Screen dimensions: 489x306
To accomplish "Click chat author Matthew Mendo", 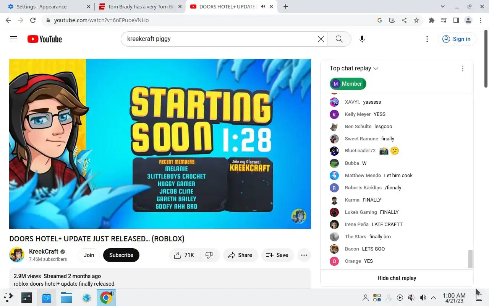I will click(x=363, y=175).
